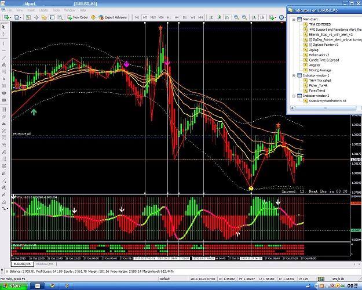
Task: Pick the Vertical Line drawing tool
Action: (3, 43)
